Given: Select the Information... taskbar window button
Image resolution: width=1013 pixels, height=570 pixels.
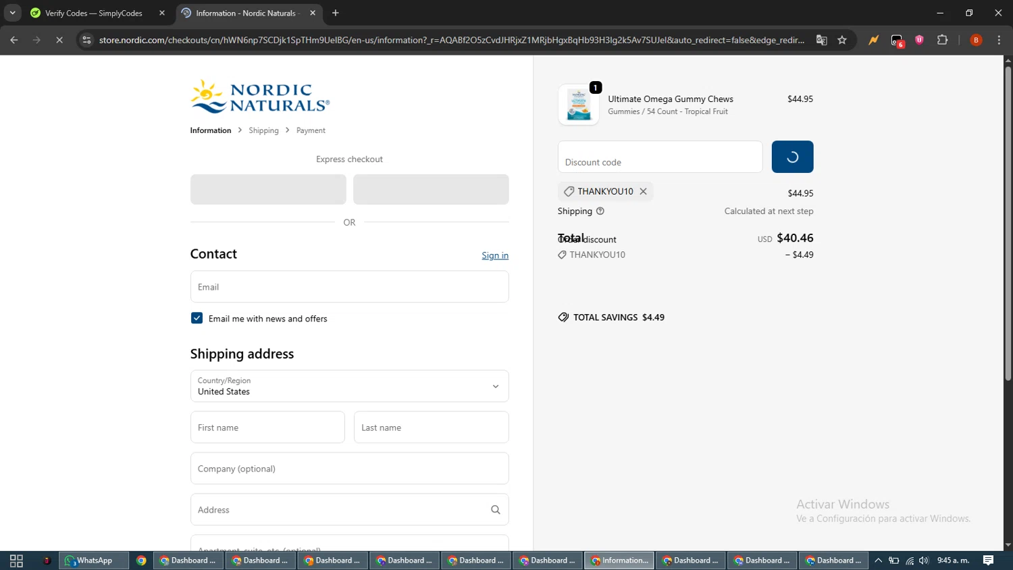Looking at the screenshot, I should [x=619, y=561].
